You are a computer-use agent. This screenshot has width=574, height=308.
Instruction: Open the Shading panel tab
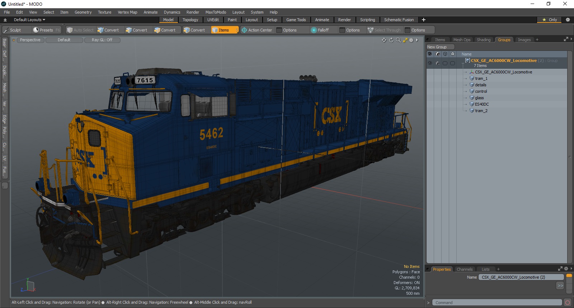click(x=484, y=40)
